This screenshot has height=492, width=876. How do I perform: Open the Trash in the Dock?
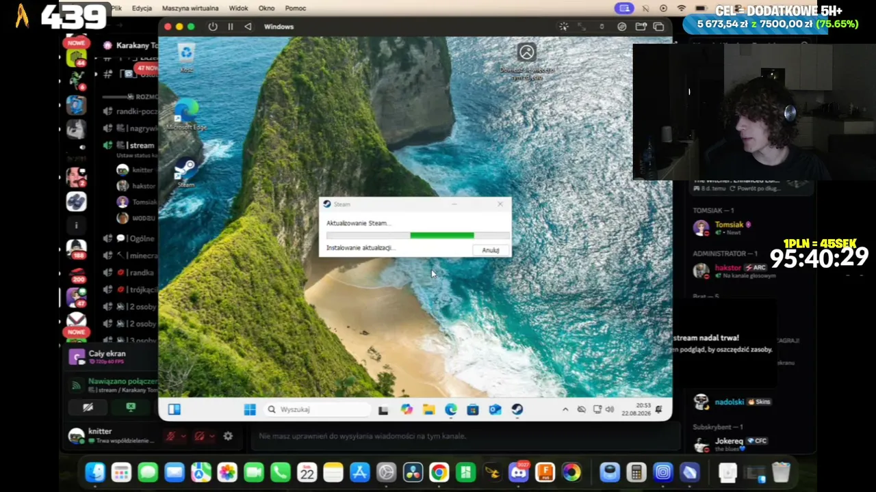point(781,472)
